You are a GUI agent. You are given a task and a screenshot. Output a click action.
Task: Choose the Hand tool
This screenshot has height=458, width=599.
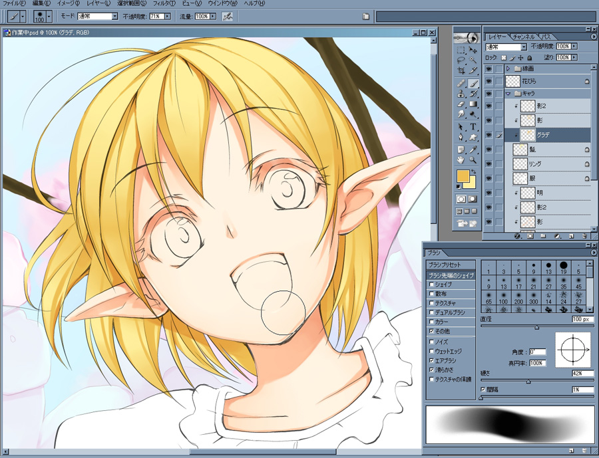461,160
